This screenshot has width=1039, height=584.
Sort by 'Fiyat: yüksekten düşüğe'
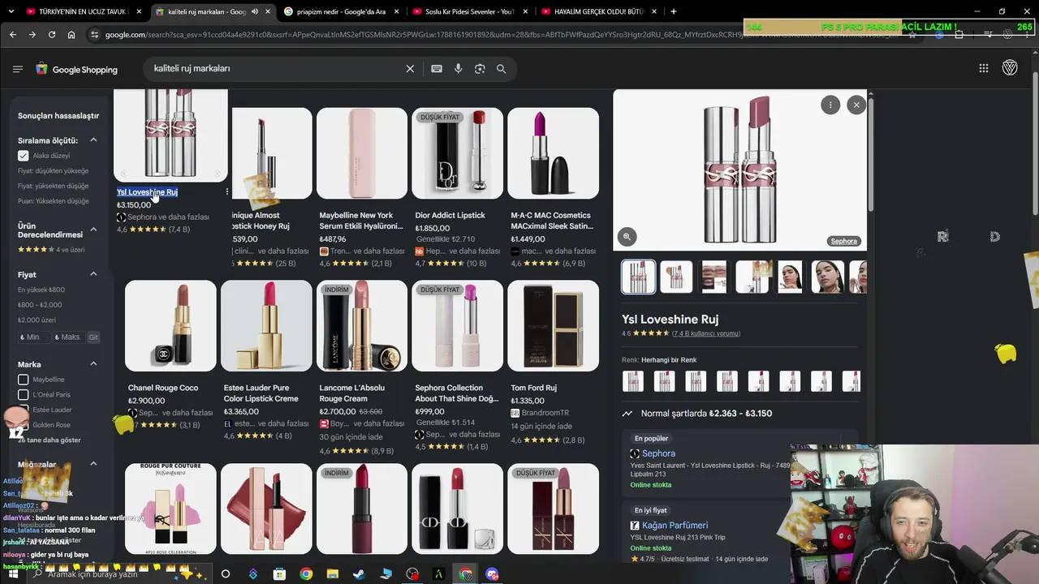[x=53, y=186]
